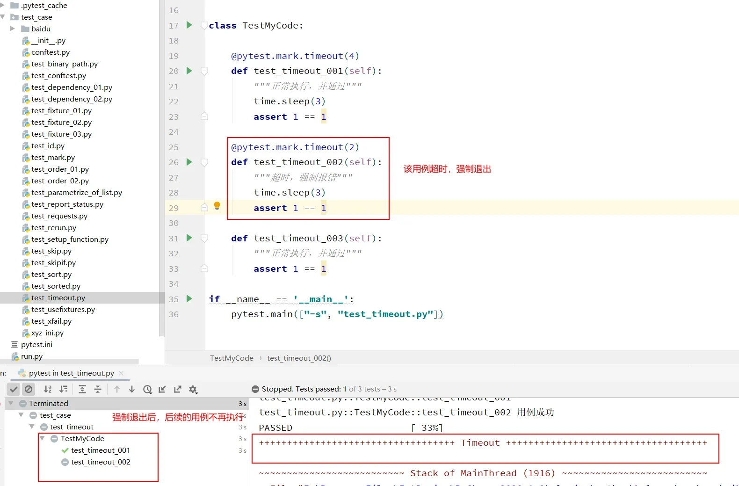Click export test results icon

[x=178, y=389]
